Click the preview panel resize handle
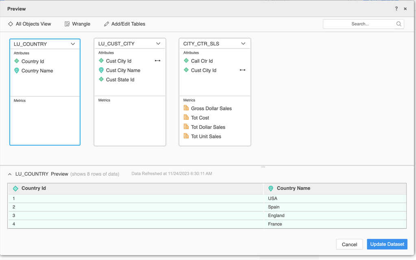 pos(263,167)
